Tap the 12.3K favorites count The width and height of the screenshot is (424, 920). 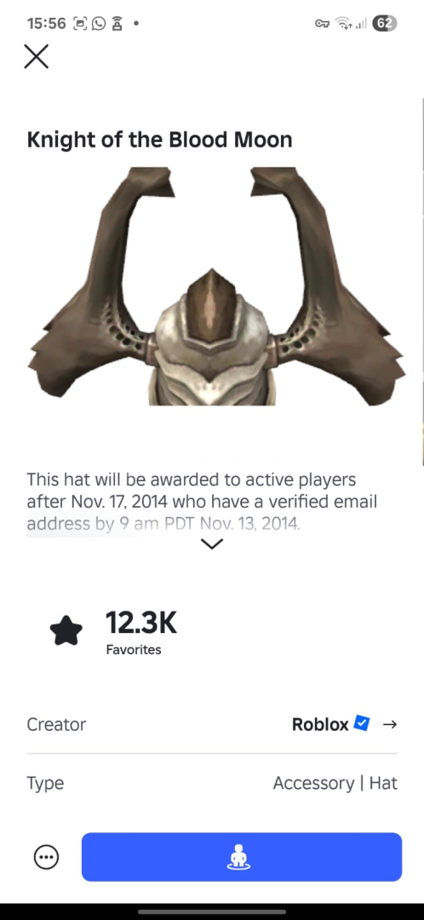click(140, 623)
